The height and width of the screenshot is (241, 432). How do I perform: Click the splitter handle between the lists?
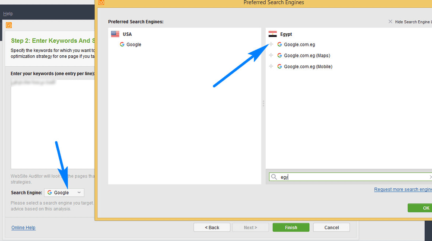tap(264, 104)
